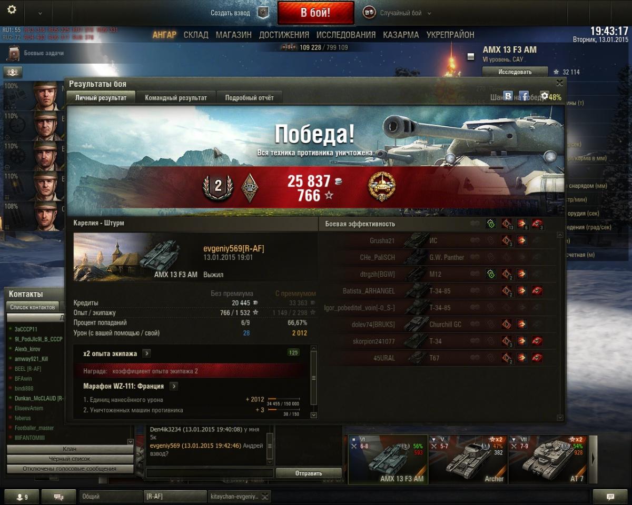Viewport: 632px width, 505px height.
Task: Click the notification center icon bottom-right
Action: point(610,496)
